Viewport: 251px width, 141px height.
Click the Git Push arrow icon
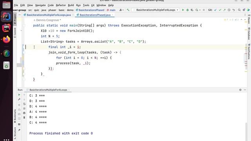coord(224,10)
